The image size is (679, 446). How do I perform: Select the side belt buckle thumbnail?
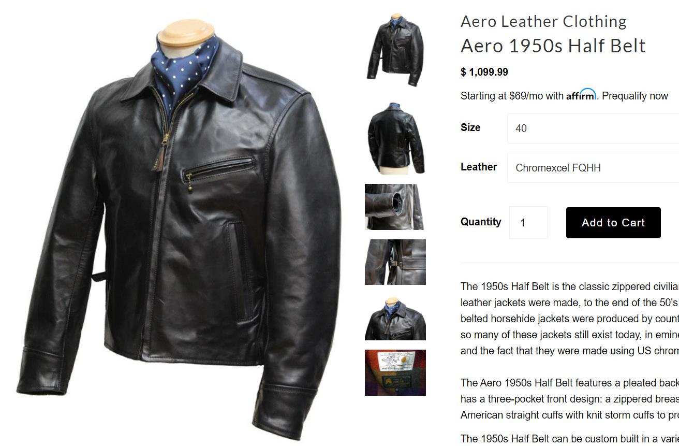click(395, 262)
